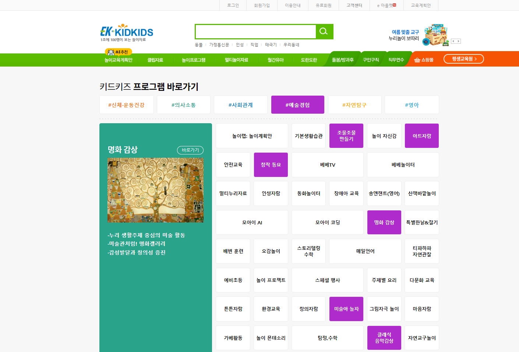Open the 여름 맞춤 교구 banner image
Viewport: 519px width, 352px height.
click(x=419, y=35)
